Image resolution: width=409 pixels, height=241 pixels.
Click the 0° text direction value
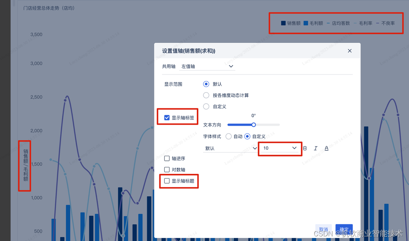254,115
